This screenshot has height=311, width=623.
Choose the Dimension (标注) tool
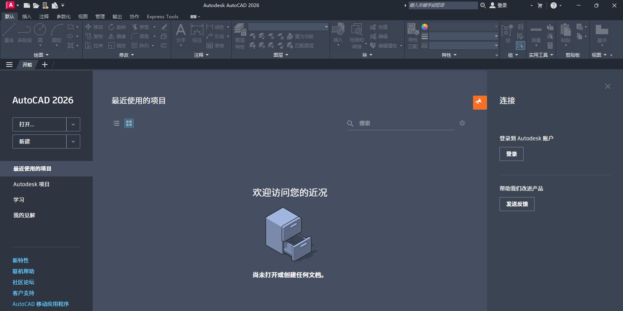197,33
